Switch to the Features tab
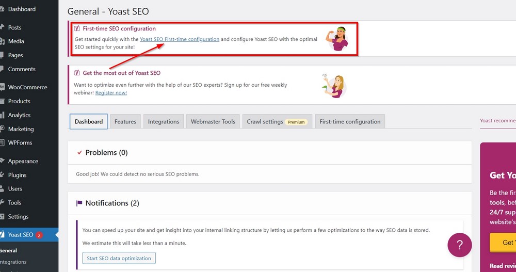Image resolution: width=516 pixels, height=272 pixels. [125, 121]
